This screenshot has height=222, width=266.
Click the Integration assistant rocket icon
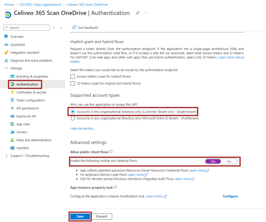coord(6,53)
